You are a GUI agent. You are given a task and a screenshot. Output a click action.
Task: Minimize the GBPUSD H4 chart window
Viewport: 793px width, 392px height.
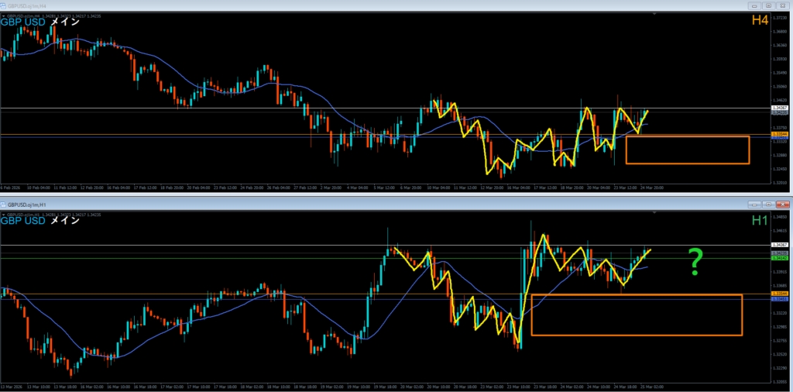pyautogui.click(x=754, y=5)
